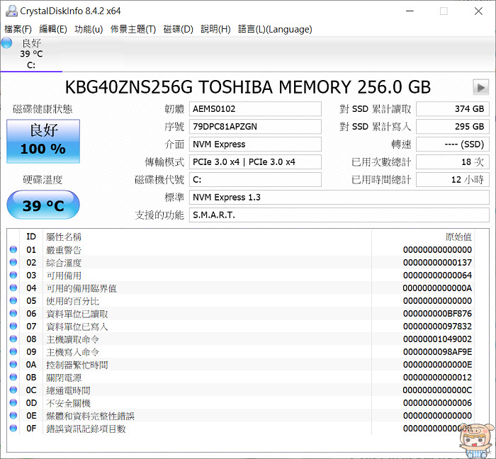496x459 pixels.
Task: Click the status dot for attribute 0F 錯誤資訊記錄項目數
Action: pyautogui.click(x=13, y=429)
